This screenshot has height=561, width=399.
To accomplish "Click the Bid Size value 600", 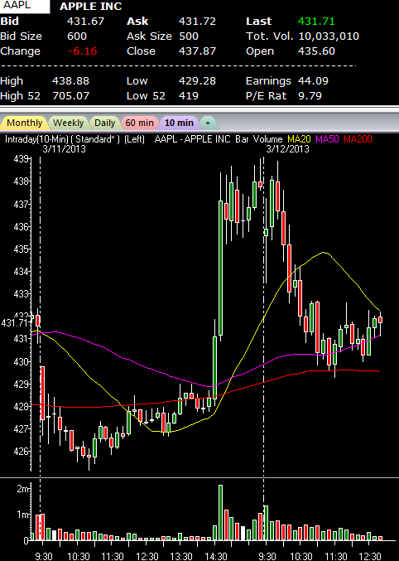I will click(x=77, y=36).
